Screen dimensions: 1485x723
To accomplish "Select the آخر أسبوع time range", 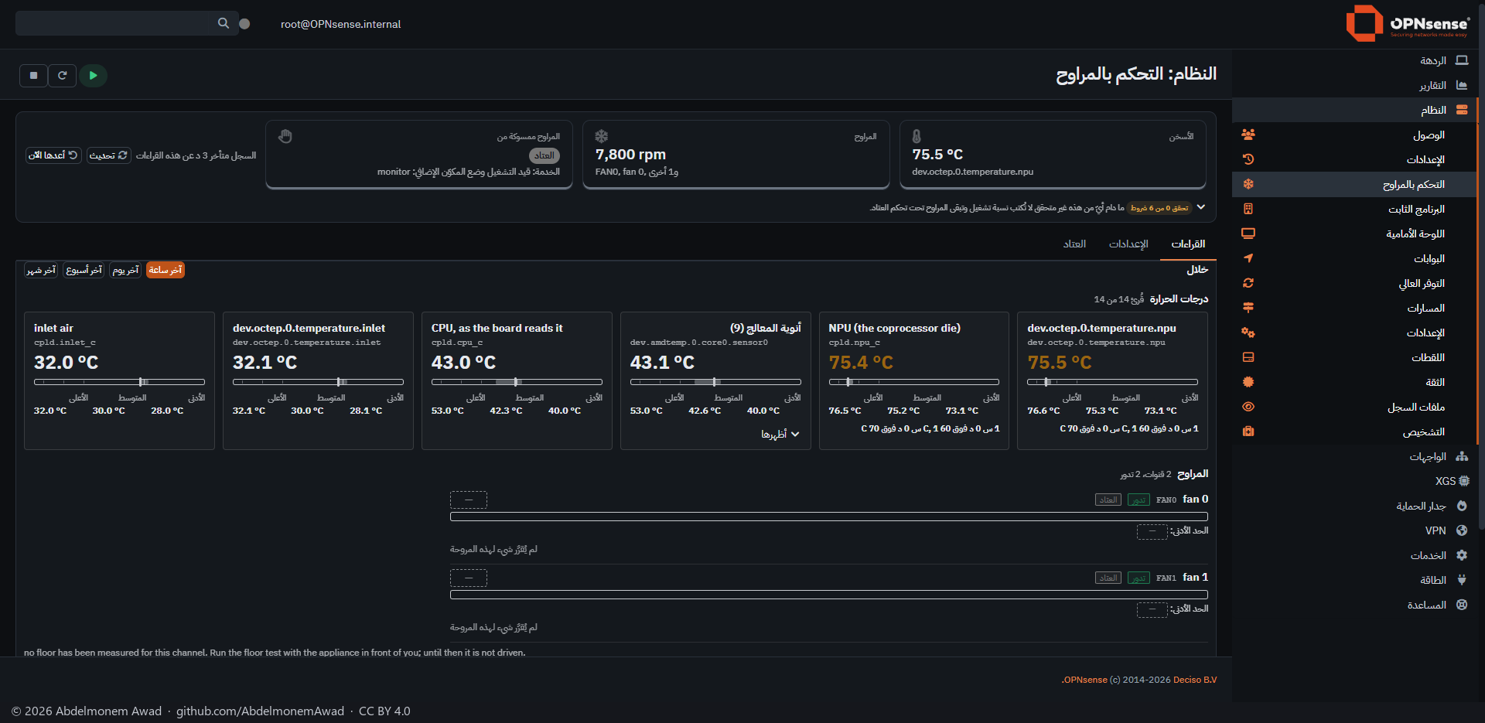I will pos(84,270).
